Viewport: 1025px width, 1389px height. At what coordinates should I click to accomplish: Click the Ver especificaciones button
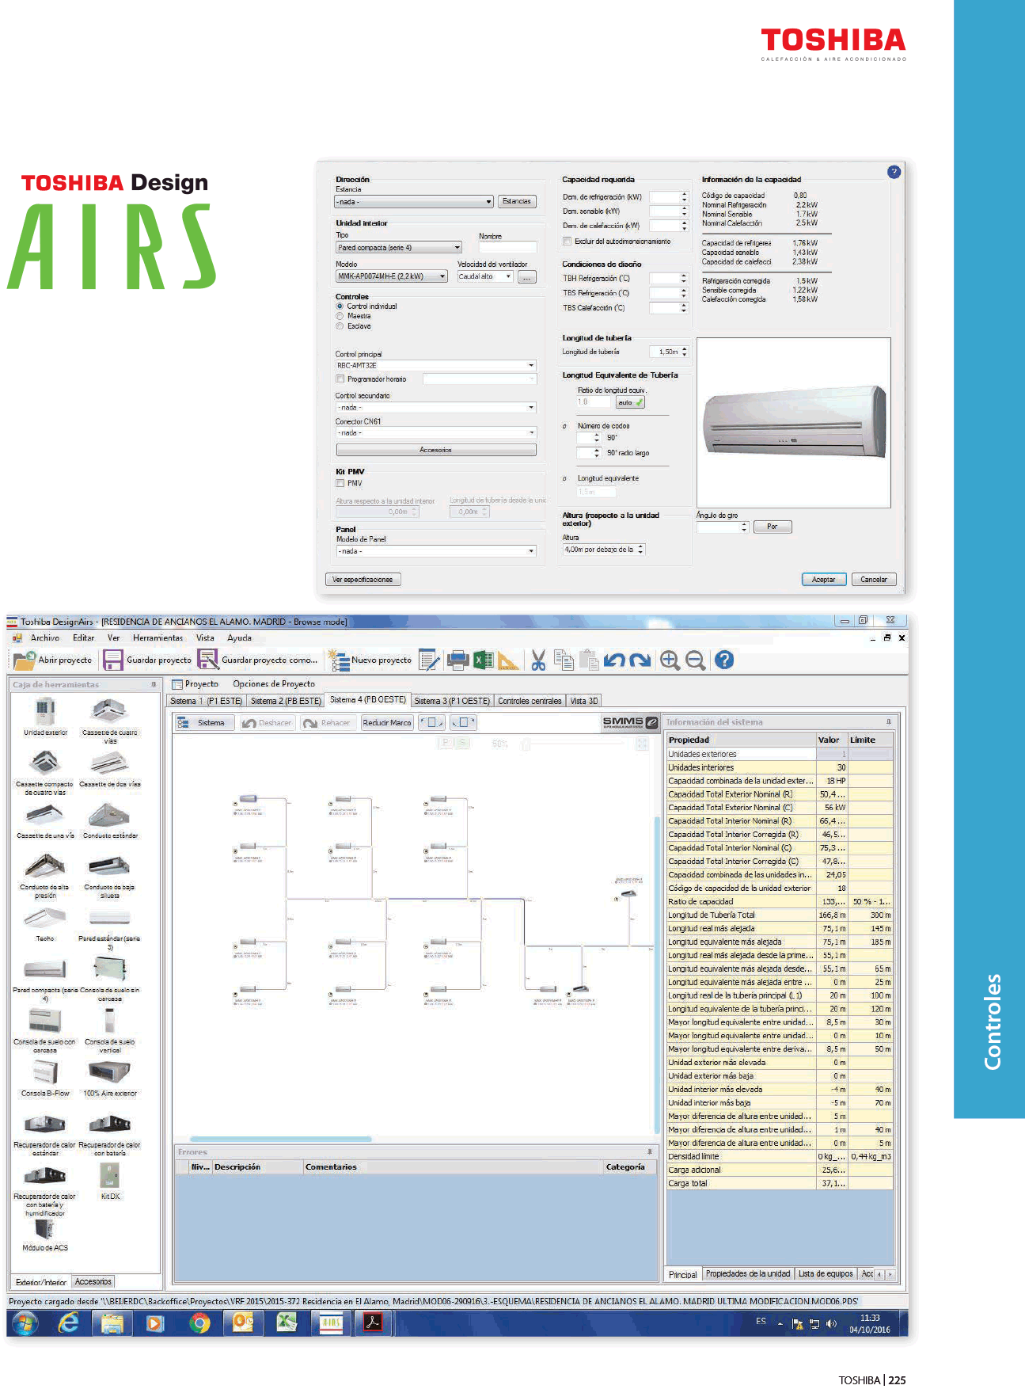point(363,580)
